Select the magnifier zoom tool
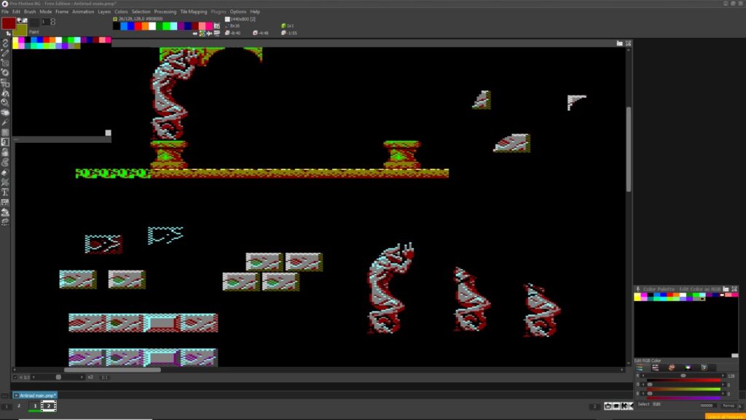Screen dimensions: 746x420 pyautogui.click(x=5, y=102)
